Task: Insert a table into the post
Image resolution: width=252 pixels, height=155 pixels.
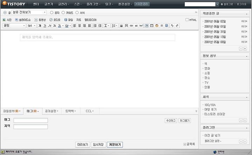Action: coord(152,26)
